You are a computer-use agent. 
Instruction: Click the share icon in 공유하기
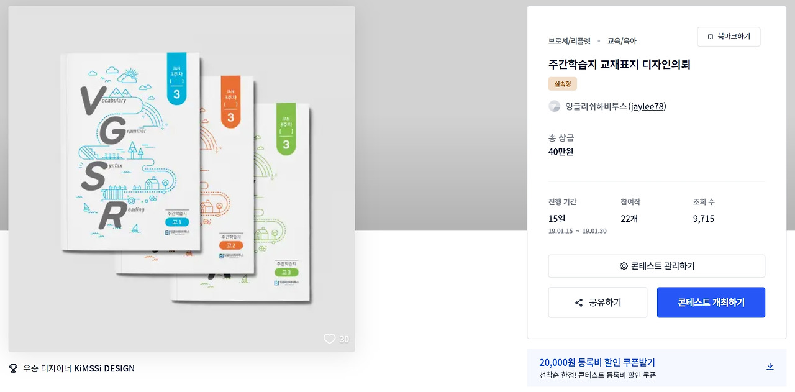click(x=579, y=303)
